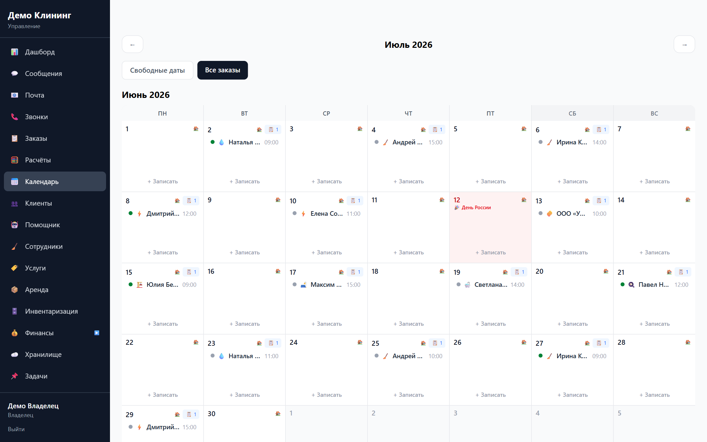Go to Заказы in the sidebar
This screenshot has height=442, width=707.
pyautogui.click(x=55, y=138)
